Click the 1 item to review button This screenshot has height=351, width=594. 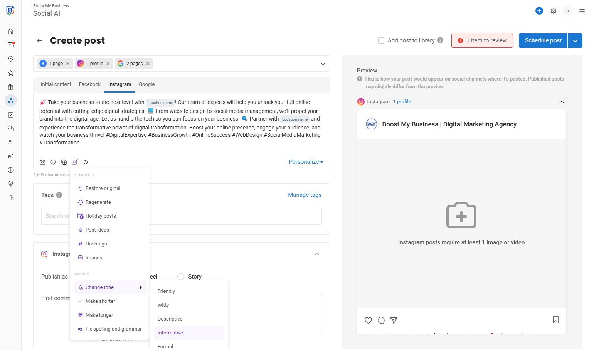(482, 40)
